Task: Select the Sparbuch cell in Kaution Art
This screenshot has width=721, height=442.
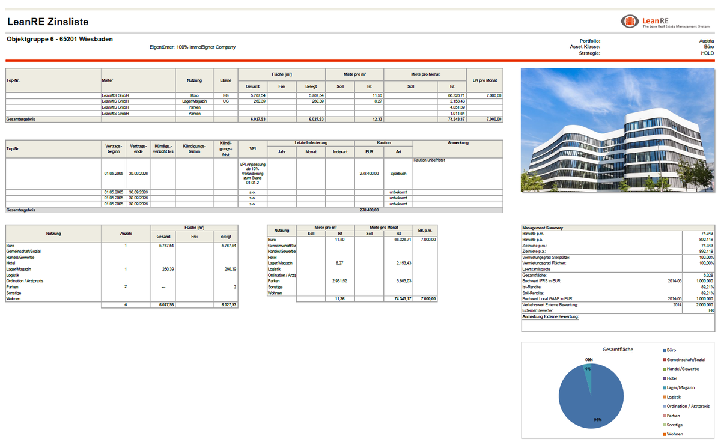Action: 398,173
